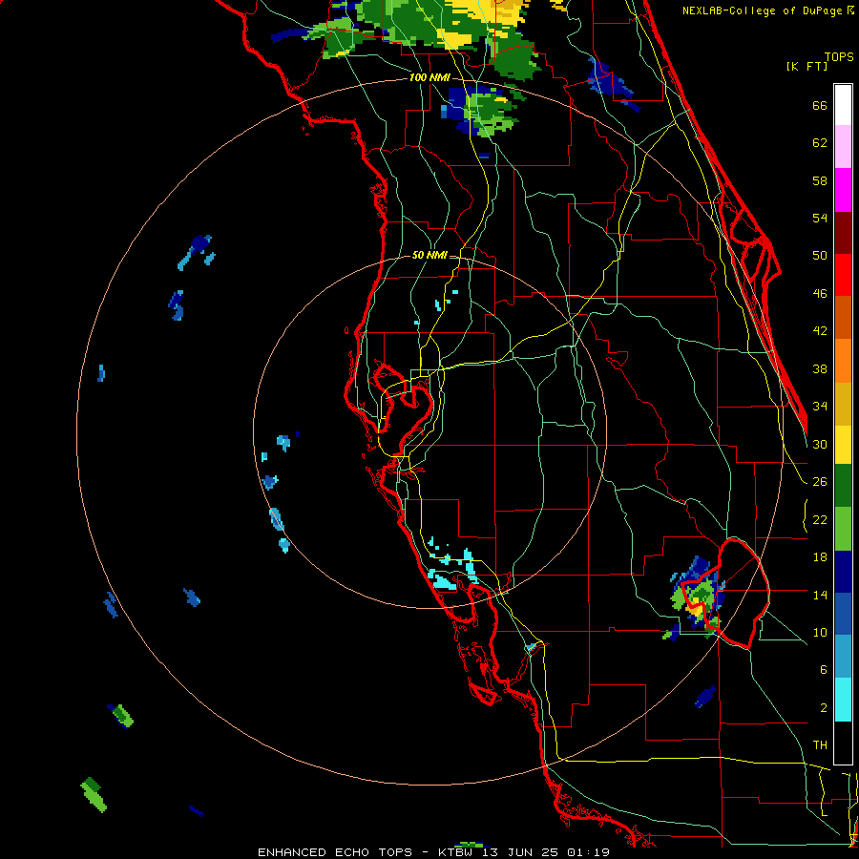Viewport: 859px width, 859px height.
Task: Click the TOPS legend heading
Action: [839, 56]
